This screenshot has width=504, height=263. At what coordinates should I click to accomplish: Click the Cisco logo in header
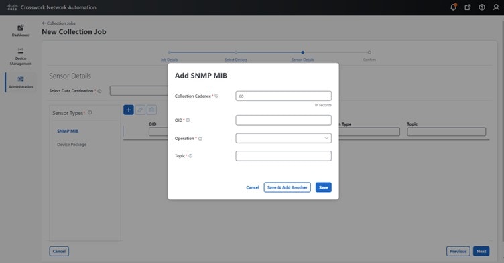pos(12,7)
